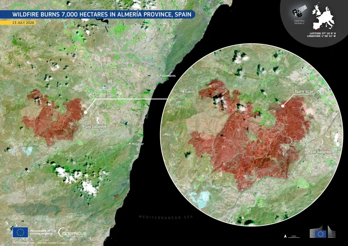Screen dimensions: 348x246
Task: Click the Palomares town label
Action: click(168, 76)
